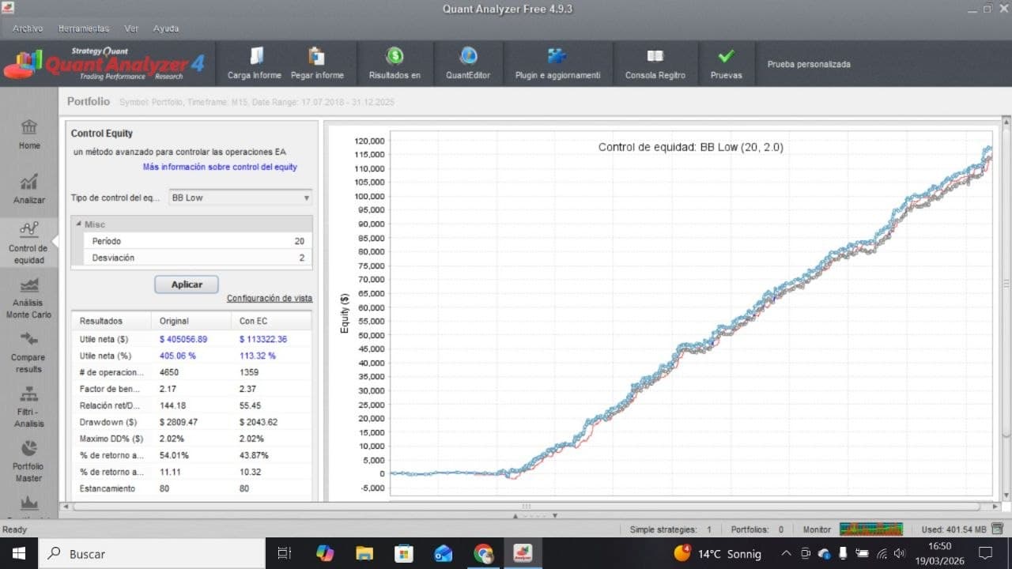Image resolution: width=1012 pixels, height=569 pixels.
Task: Click the Estancamiento row label
Action: click(x=107, y=488)
